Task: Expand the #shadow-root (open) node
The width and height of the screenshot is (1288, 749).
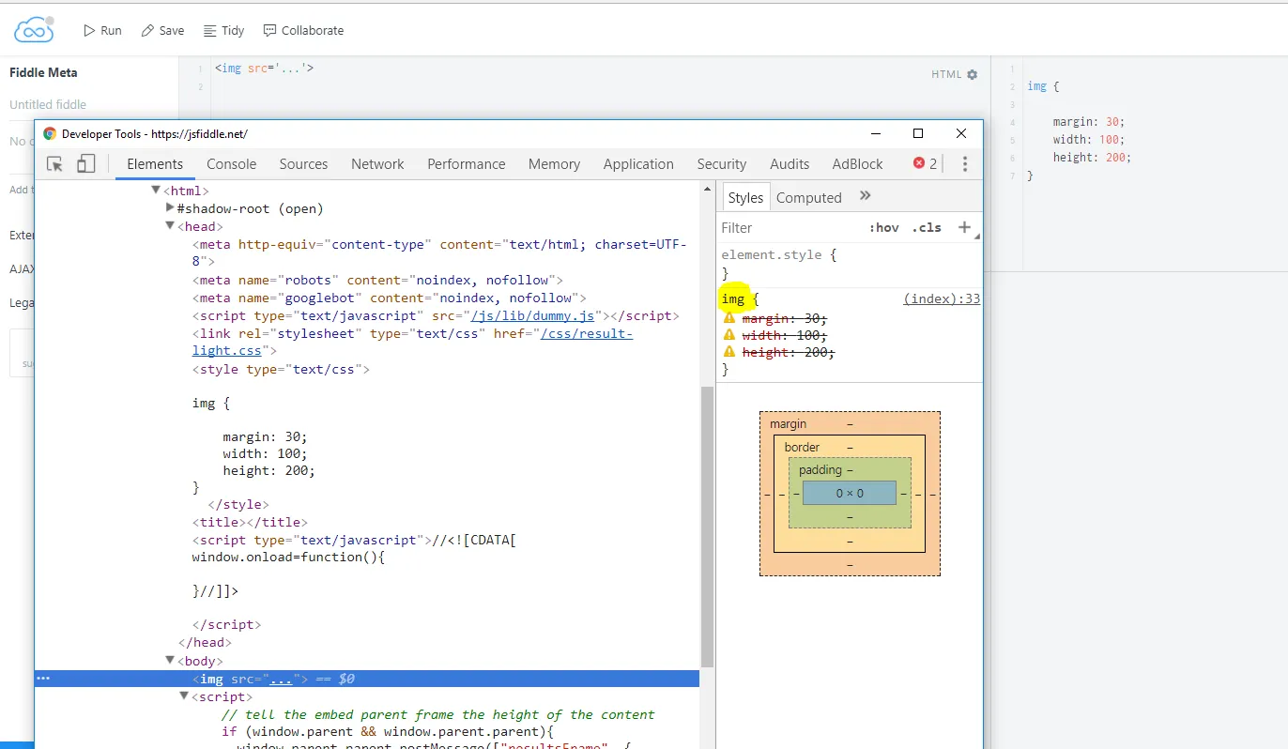Action: coord(170,208)
